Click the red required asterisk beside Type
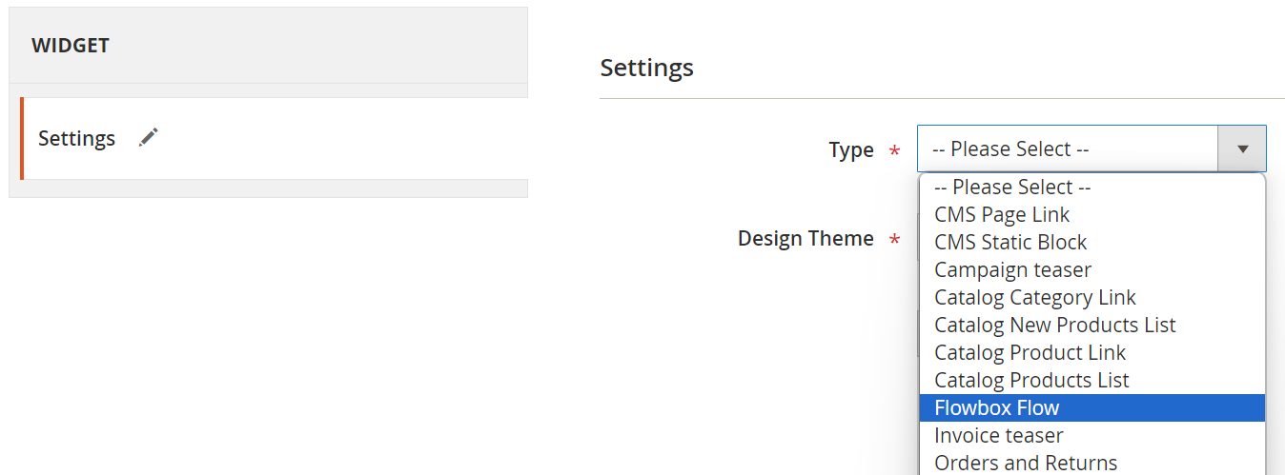The image size is (1285, 475). 894,150
